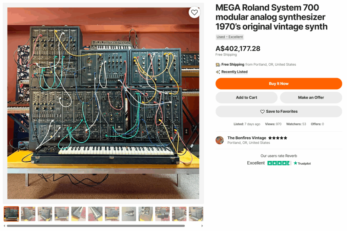Select the second photo thumbnail
347x231 pixels.
(x=28, y=214)
